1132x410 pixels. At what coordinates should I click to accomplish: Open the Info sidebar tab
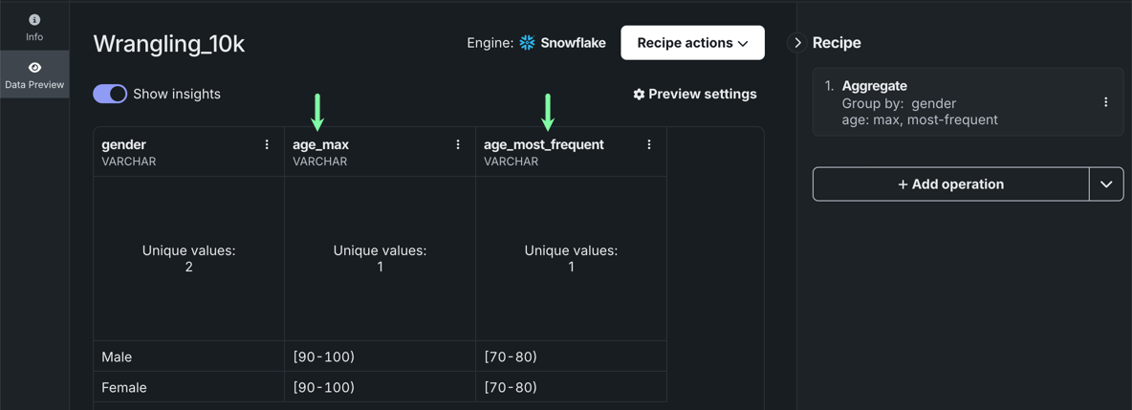pyautogui.click(x=34, y=27)
